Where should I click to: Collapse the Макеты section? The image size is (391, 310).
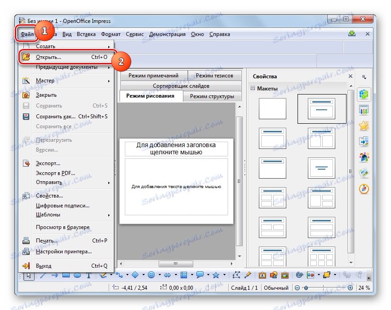pos(253,88)
